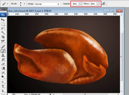
Task: Select the Move tool
Action: point(3,20)
